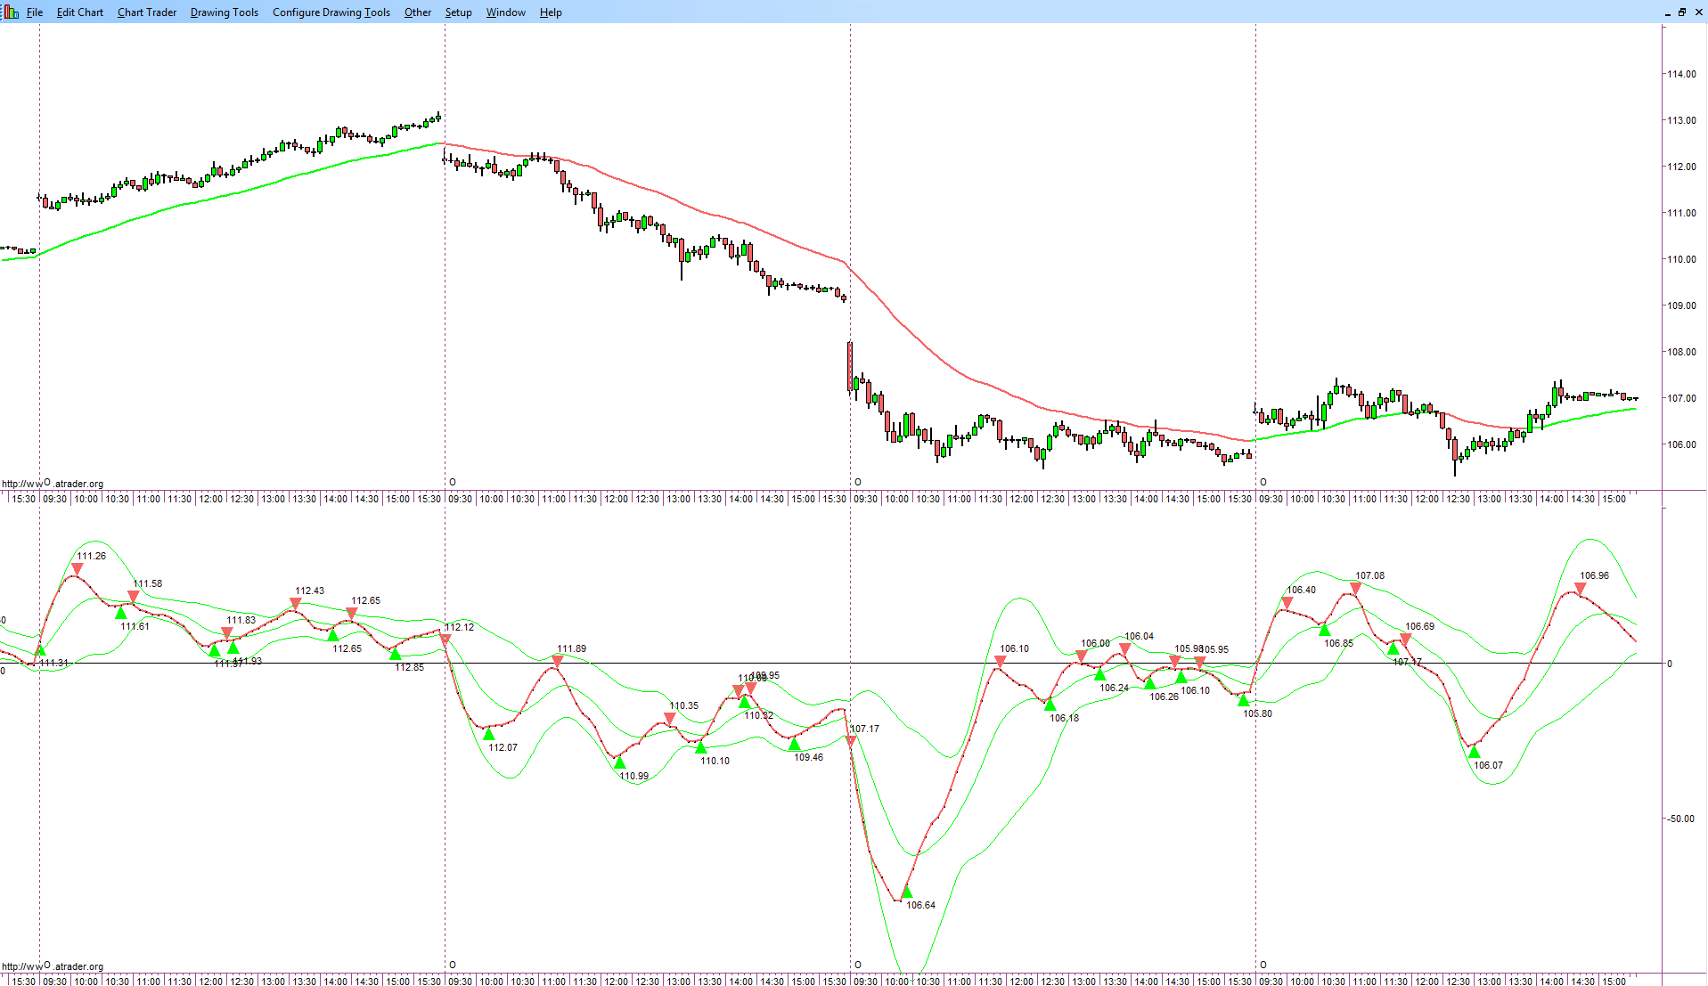
Task: Click the 108.00 price axis label
Action: pyautogui.click(x=1682, y=353)
